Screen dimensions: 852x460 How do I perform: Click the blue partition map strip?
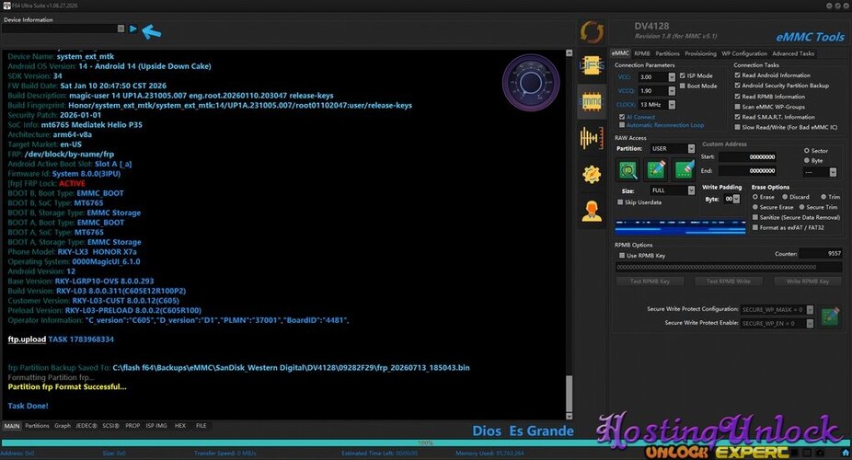(680, 226)
